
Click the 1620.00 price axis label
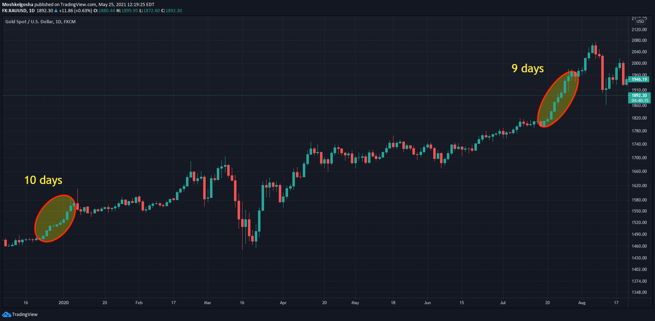pos(639,186)
